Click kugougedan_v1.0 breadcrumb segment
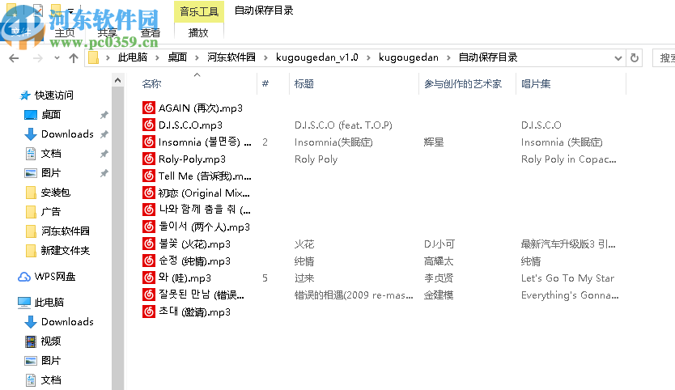Image resolution: width=675 pixels, height=390 pixels. click(x=316, y=57)
